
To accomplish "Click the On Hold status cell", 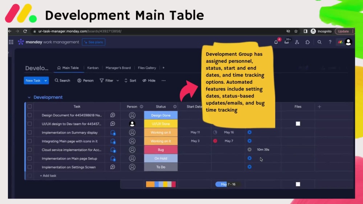I will pos(161,158).
